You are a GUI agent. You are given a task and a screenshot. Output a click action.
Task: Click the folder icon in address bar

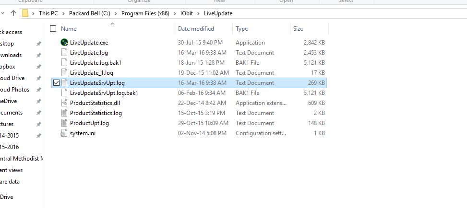point(25,13)
